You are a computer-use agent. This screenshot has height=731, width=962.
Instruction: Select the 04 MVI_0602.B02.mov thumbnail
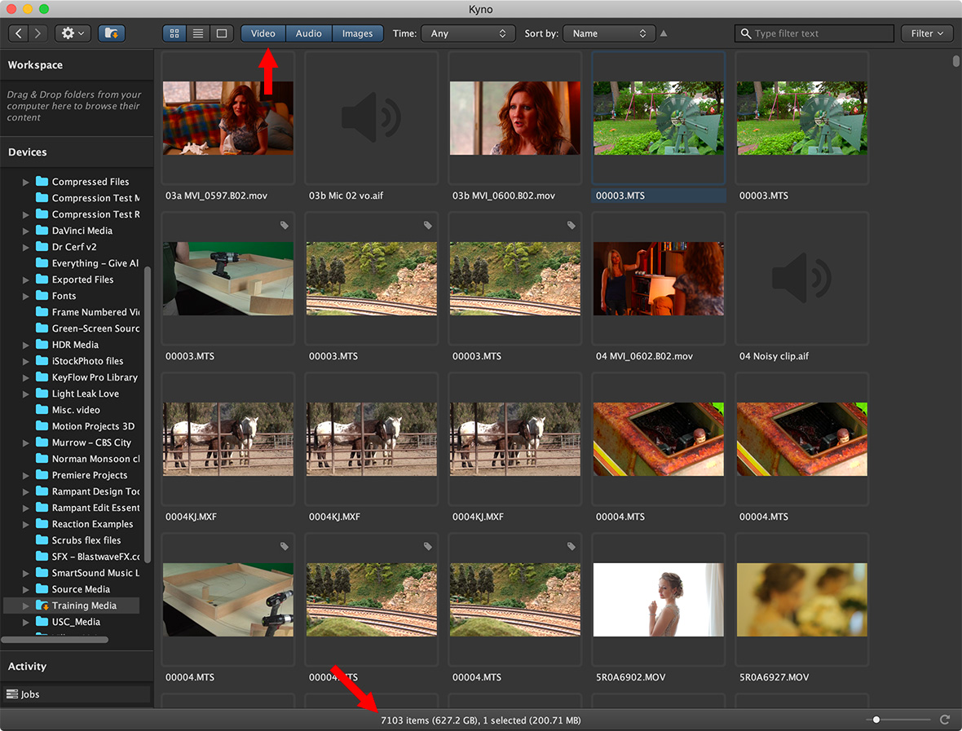click(x=658, y=279)
